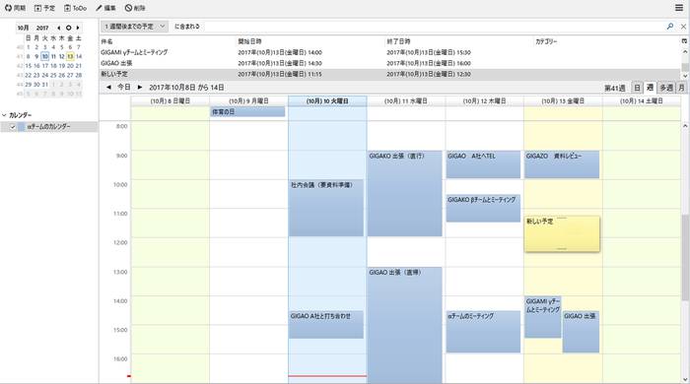Select the 体育の日 all-day event
Screen dimensions: 690x384
tap(247, 112)
